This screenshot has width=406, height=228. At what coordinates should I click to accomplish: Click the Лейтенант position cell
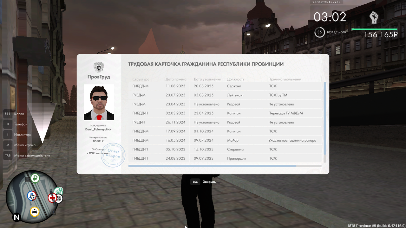[x=235, y=95]
